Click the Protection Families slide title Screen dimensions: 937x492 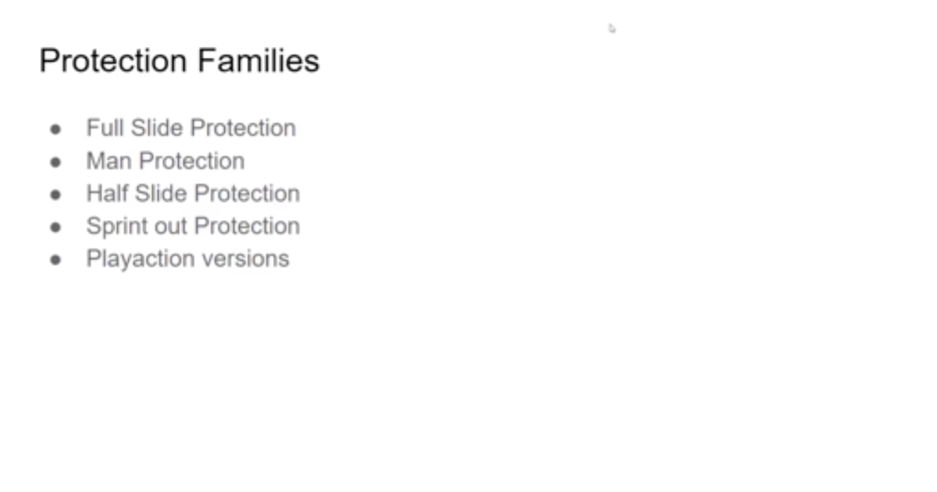pos(180,61)
